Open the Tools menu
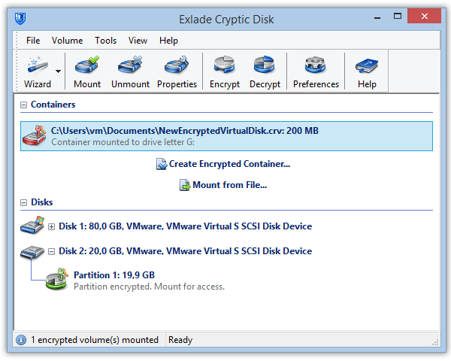 tap(105, 41)
